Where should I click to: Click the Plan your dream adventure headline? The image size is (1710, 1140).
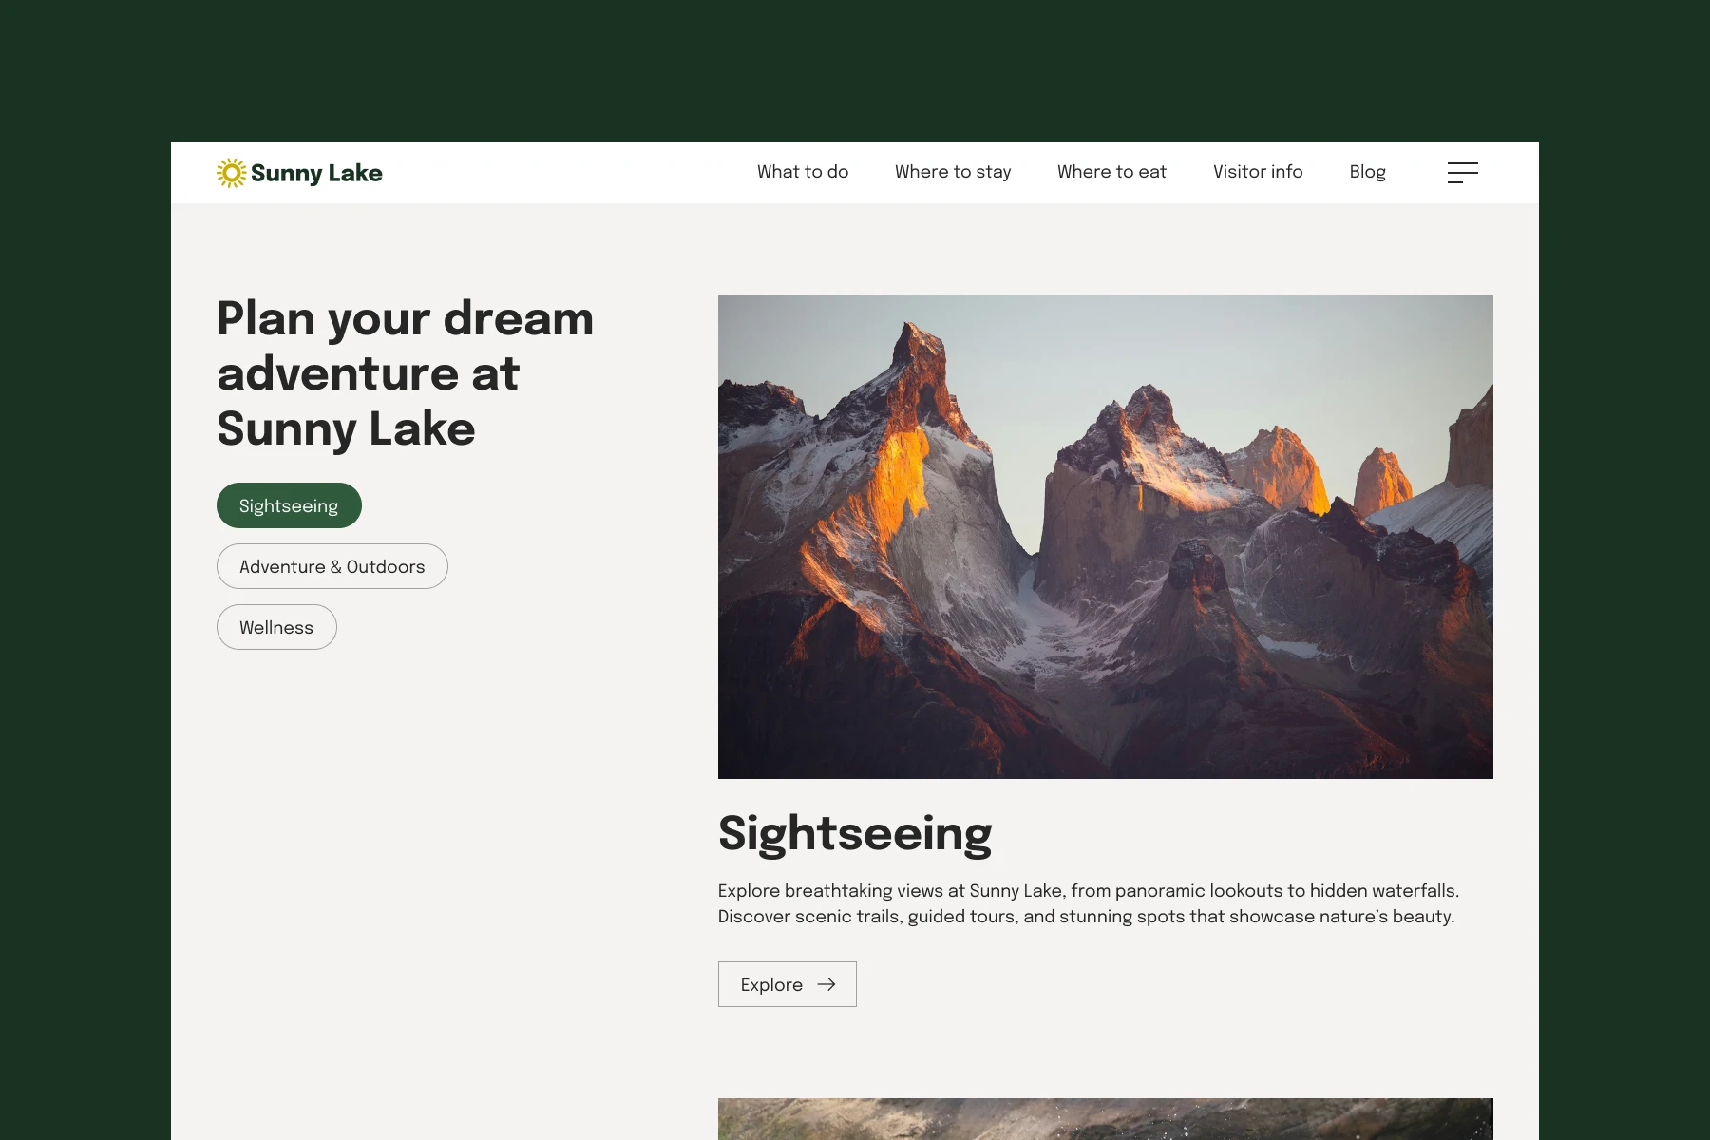pos(406,373)
